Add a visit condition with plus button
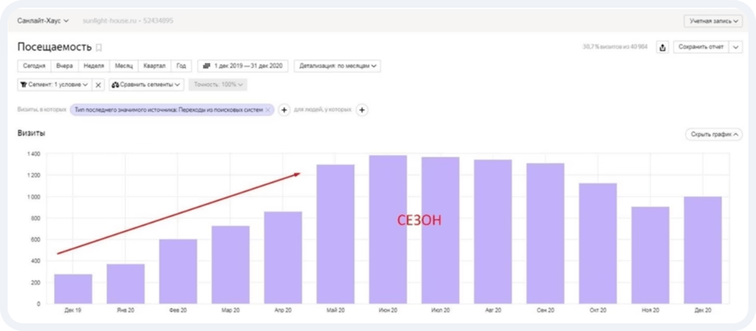This screenshot has height=331, width=756. pyautogui.click(x=284, y=111)
